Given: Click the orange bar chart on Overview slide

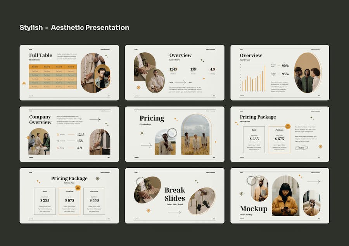Looking at the screenshot, I should tap(254, 79).
